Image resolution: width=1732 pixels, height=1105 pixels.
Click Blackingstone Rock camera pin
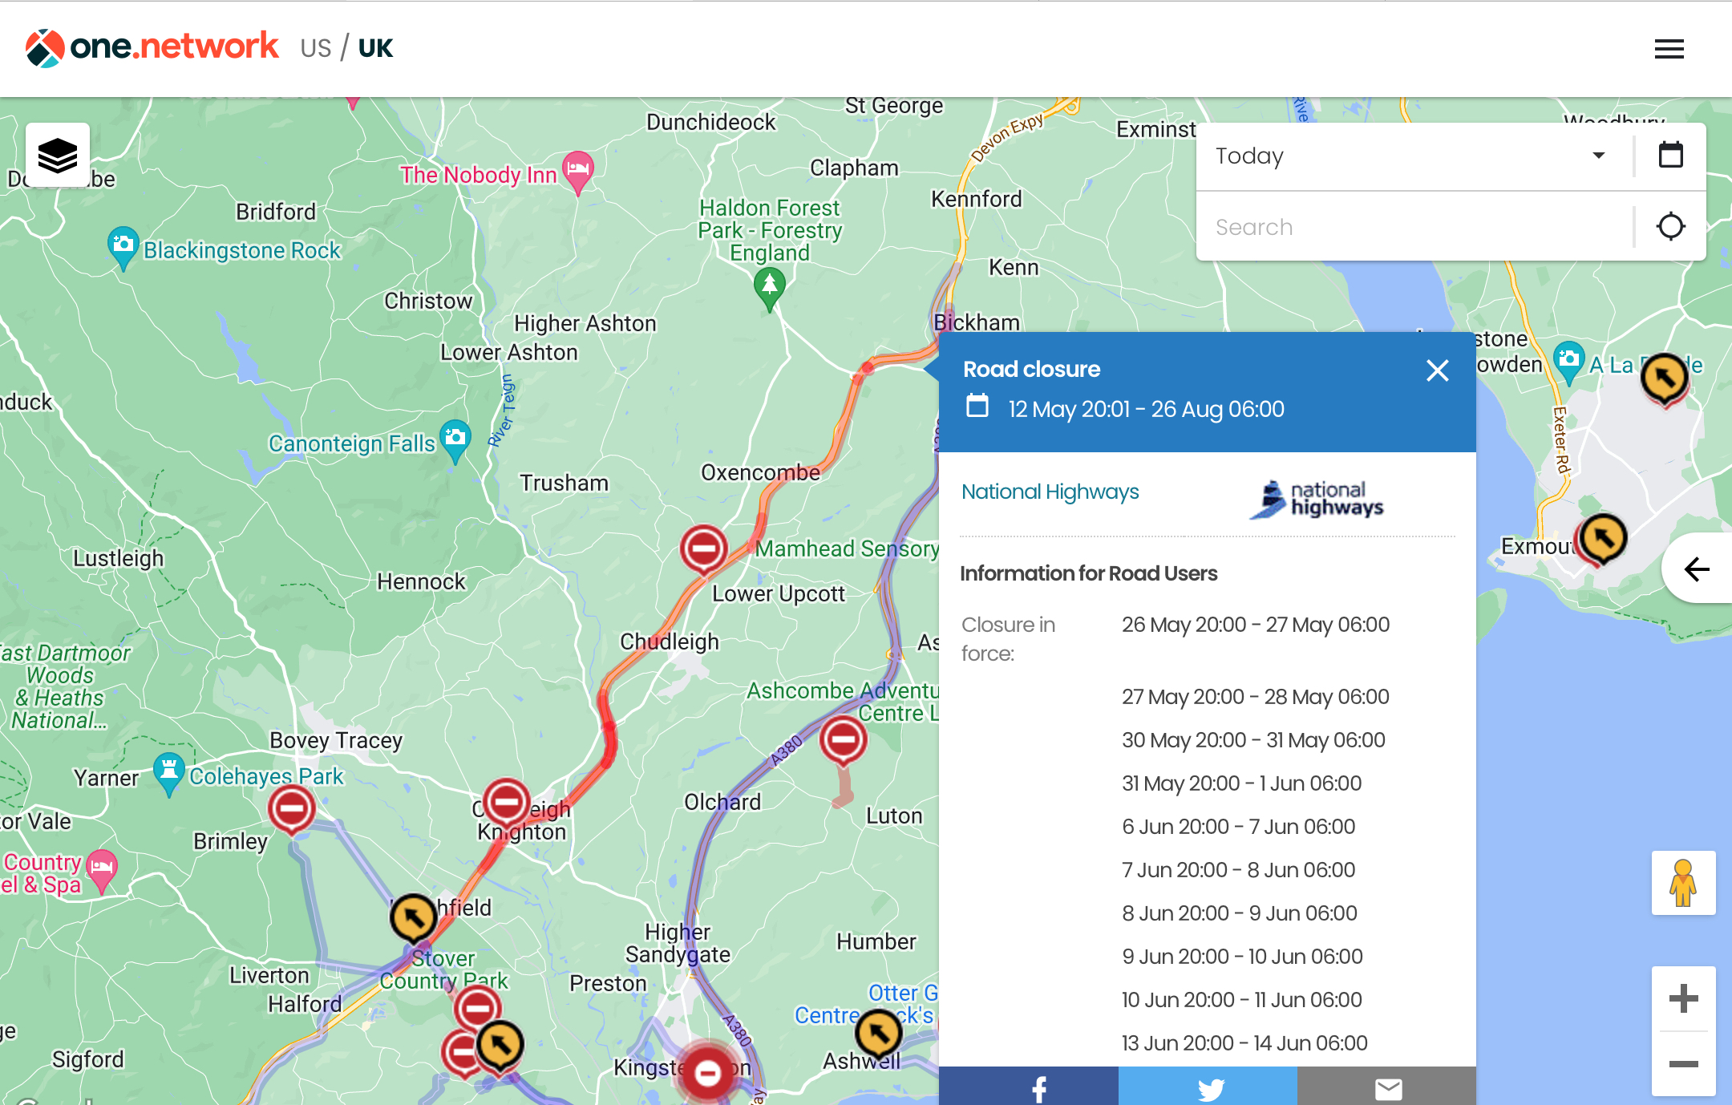[x=123, y=247]
